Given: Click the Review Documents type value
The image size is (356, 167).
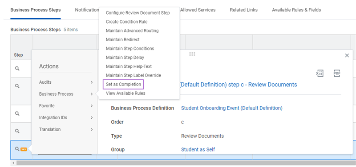Looking at the screenshot, I should coord(202,136).
